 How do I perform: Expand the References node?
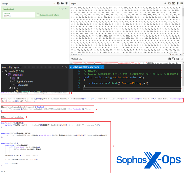tap(10, 85)
